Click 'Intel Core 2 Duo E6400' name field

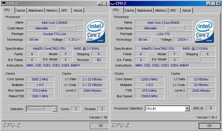[164, 23]
